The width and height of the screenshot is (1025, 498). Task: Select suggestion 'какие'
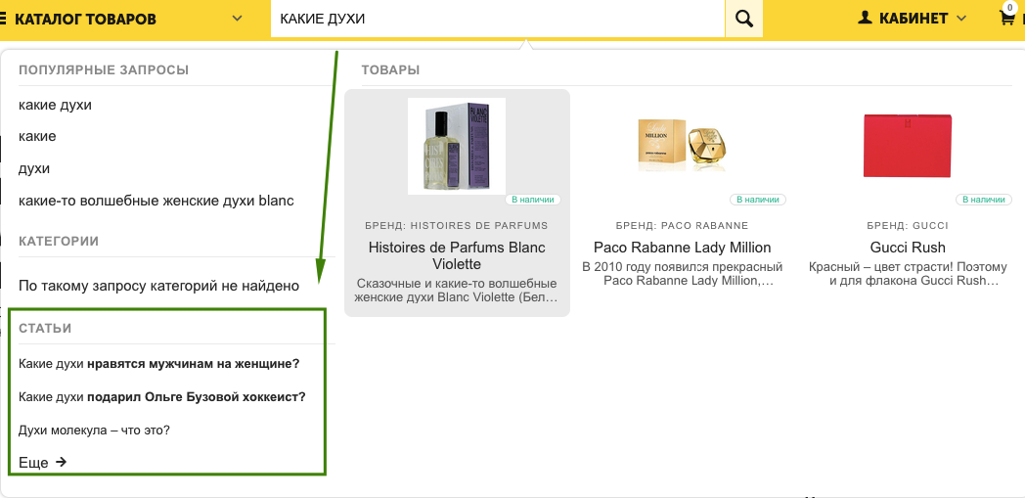37,137
